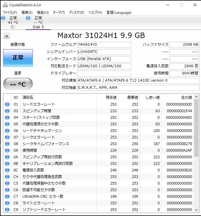Click the attribute list vertical scrollbar
The width and height of the screenshot is (201, 216).
pos(196,129)
